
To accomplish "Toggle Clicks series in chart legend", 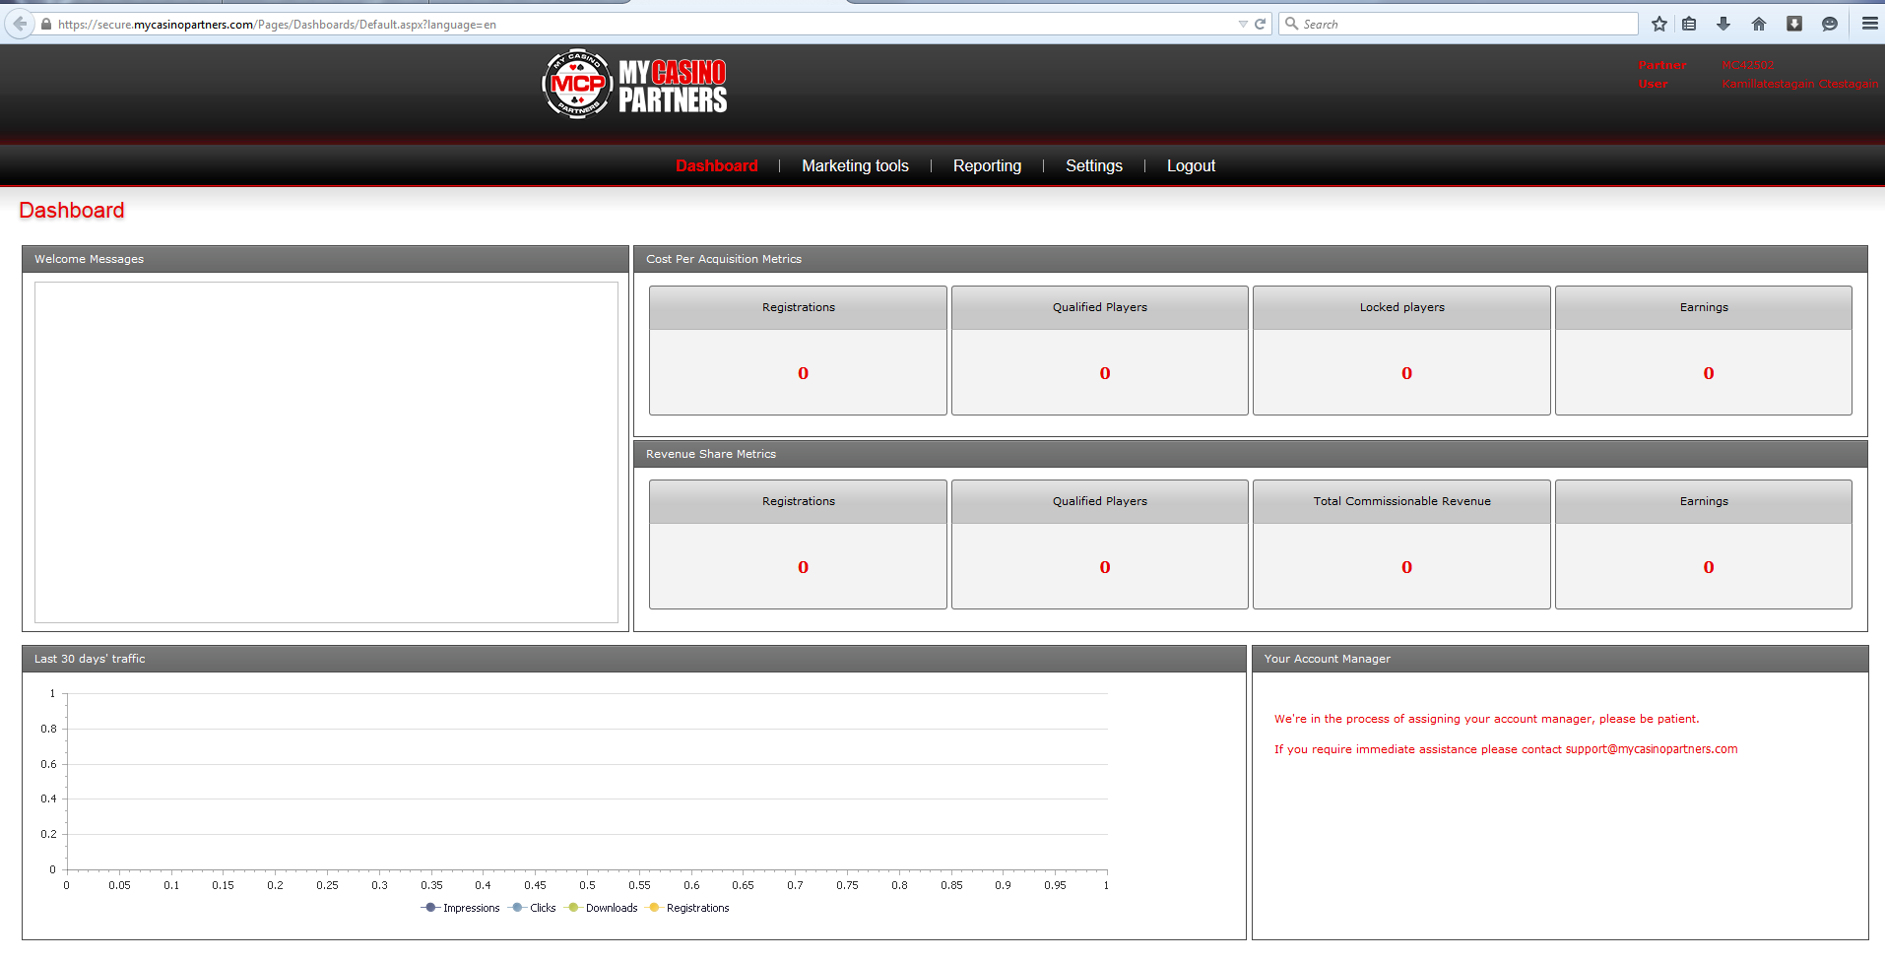I will pos(533,908).
